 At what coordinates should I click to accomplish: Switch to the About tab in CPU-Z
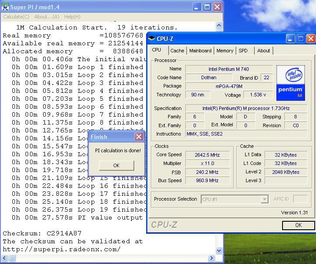click(263, 51)
